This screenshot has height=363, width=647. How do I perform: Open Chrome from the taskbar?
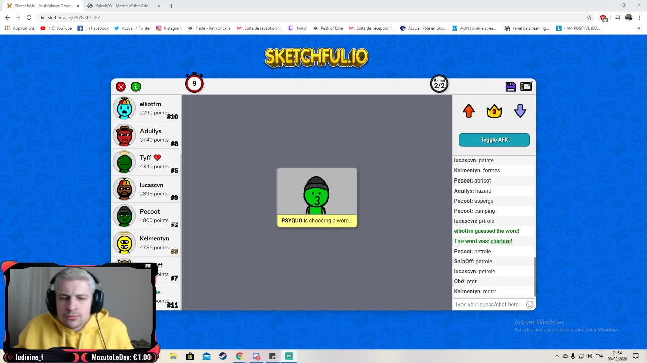tap(240, 356)
